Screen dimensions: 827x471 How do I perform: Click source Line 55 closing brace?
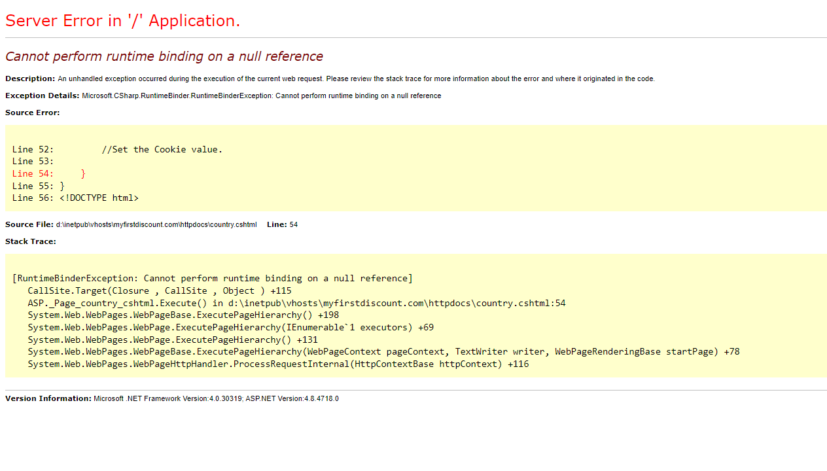tap(38, 186)
